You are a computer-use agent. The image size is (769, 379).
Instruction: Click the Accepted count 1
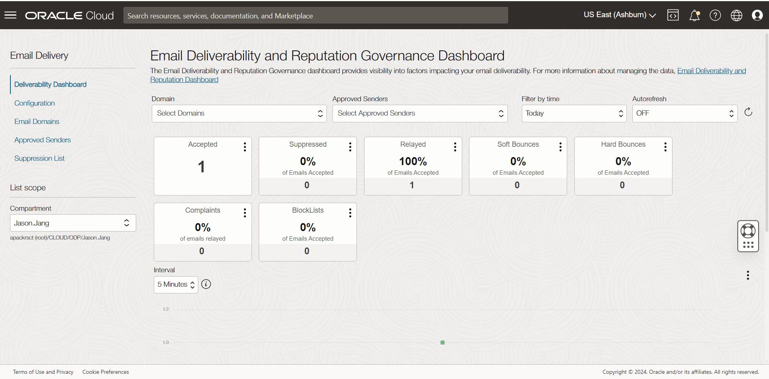click(x=201, y=167)
